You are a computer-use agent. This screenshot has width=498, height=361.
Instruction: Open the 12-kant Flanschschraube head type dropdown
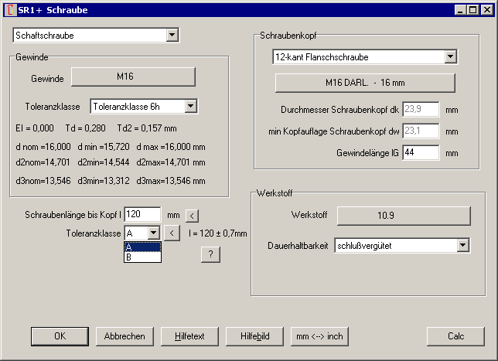coord(450,57)
